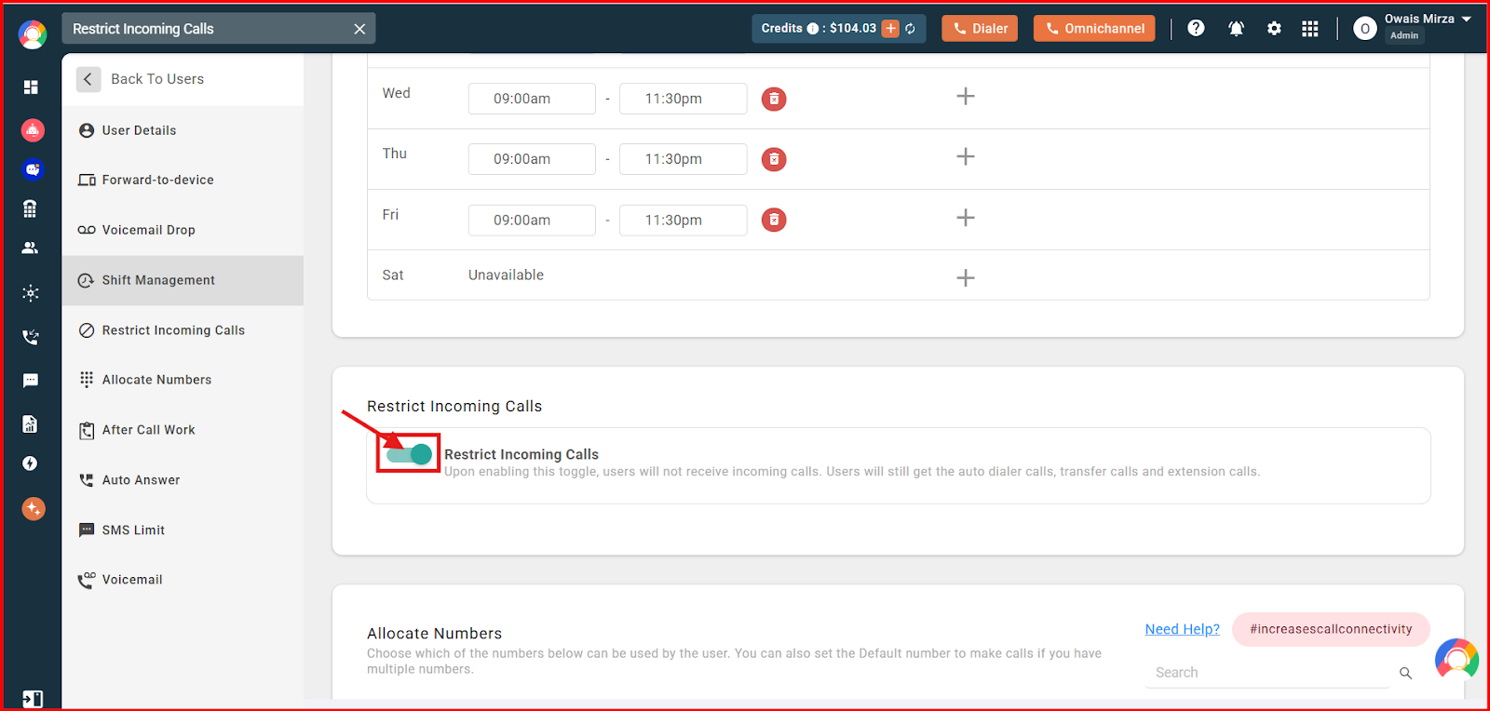Viewport: 1490px width, 711px height.
Task: Open the Dialer button
Action: pos(980,29)
